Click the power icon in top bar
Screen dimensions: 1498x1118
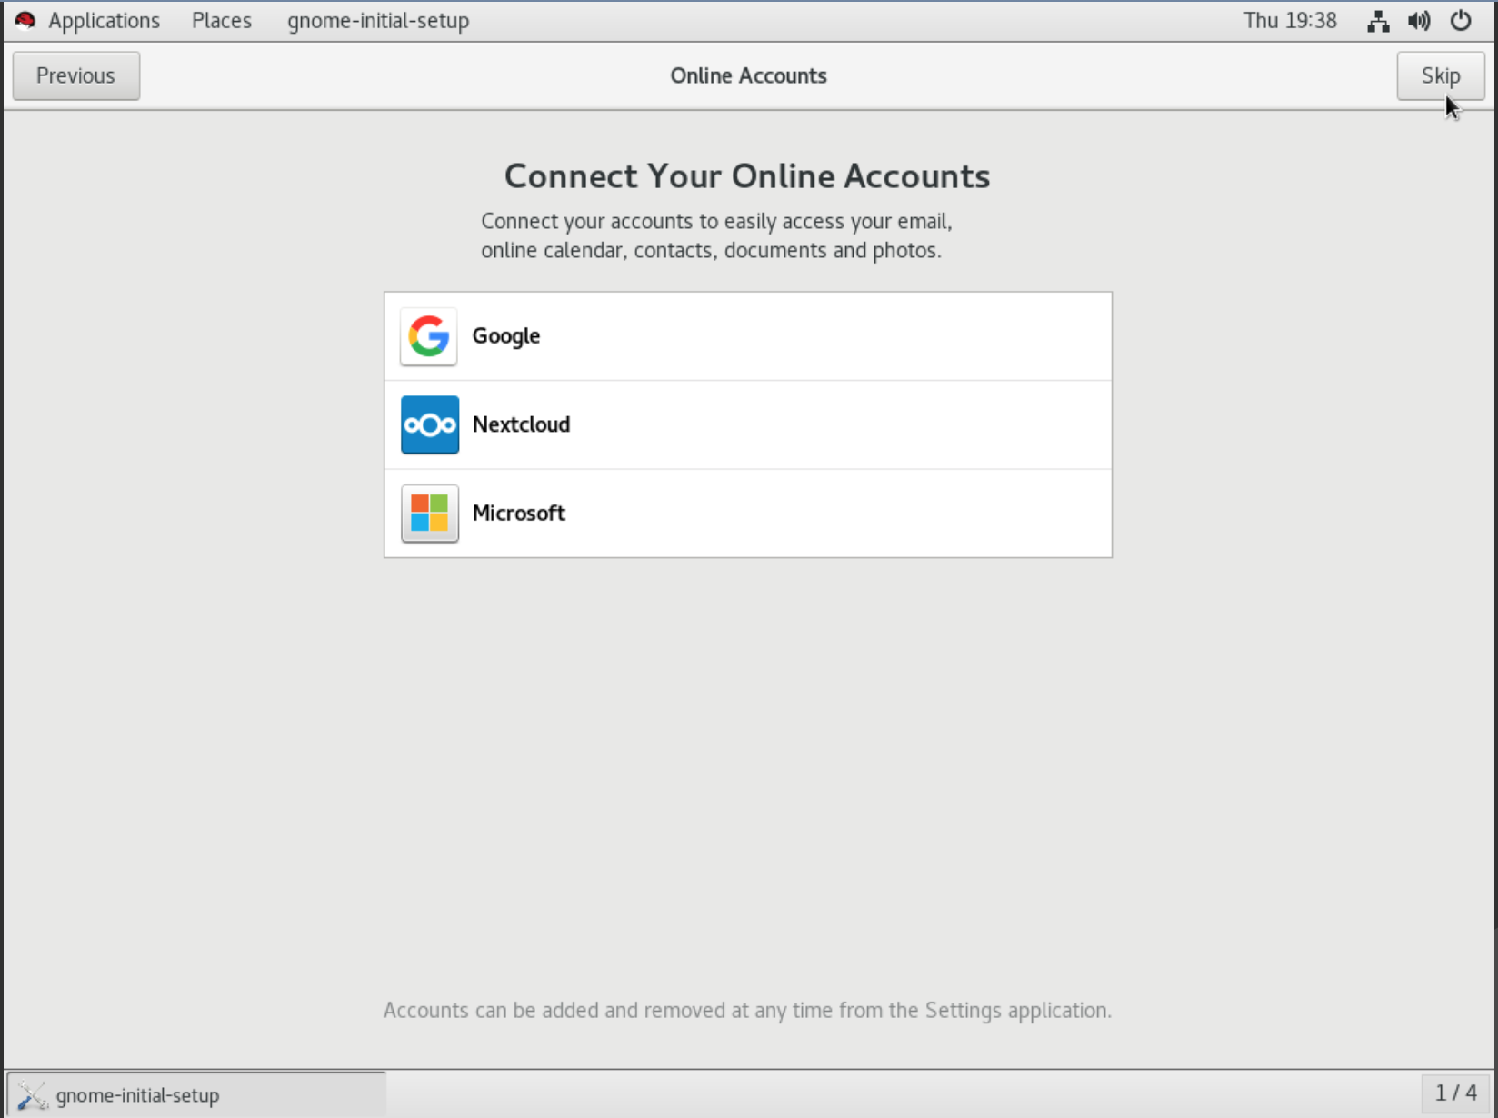coord(1461,21)
